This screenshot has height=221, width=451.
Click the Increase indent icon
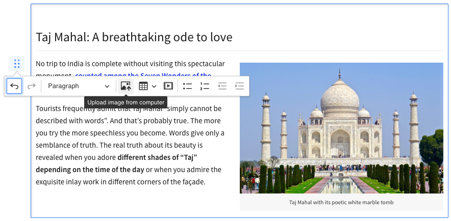[x=239, y=86]
